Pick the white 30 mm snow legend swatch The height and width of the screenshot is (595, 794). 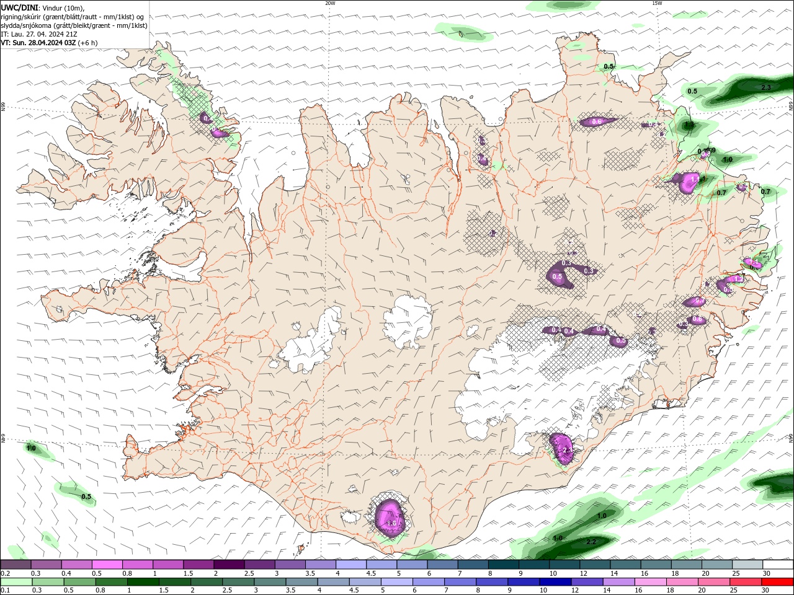point(777,565)
